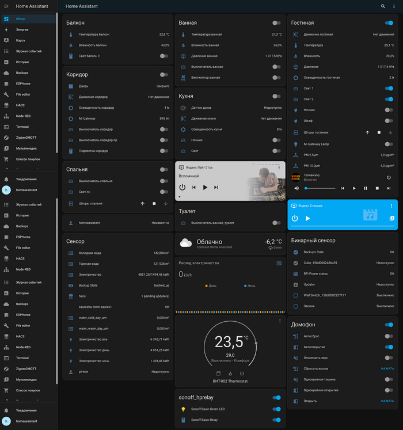The width and height of the screenshot is (403, 430).
Task: Seek on Яндекс Станция progress bar
Action: (343, 226)
